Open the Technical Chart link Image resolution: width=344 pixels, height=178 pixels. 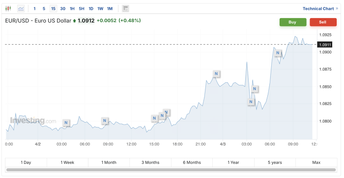coord(318,9)
